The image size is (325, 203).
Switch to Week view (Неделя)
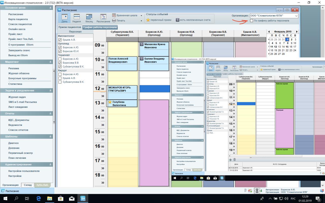(x=76, y=18)
